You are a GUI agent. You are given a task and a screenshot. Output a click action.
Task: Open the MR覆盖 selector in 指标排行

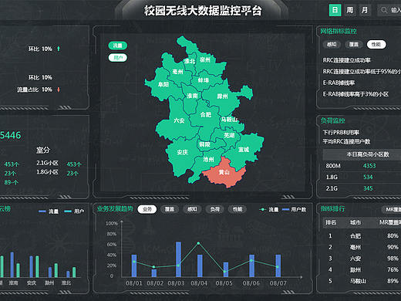392,210
